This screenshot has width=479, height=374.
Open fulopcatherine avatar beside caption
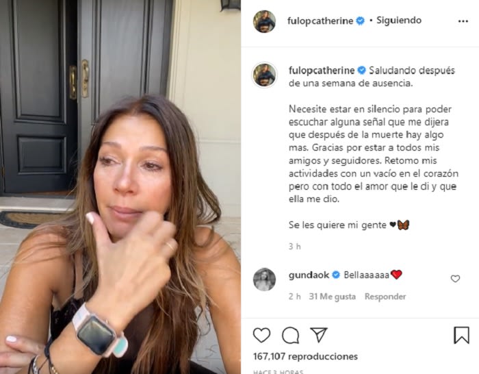coord(264,75)
